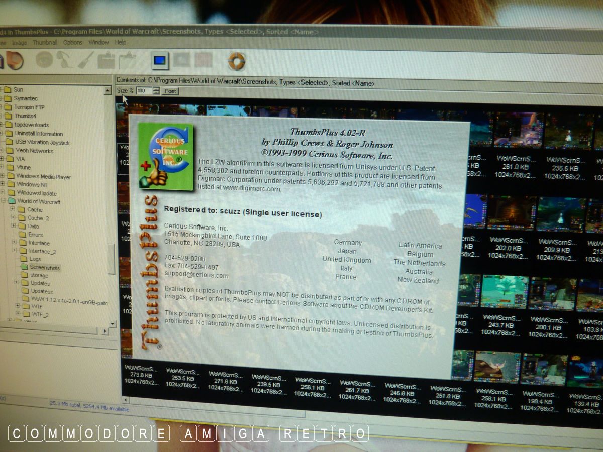Click the Size % input field
The image size is (603, 452).
[x=144, y=91]
